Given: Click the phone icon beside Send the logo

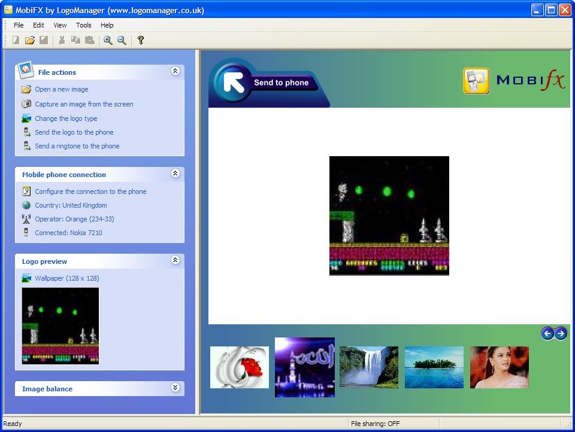Looking at the screenshot, I should (27, 132).
